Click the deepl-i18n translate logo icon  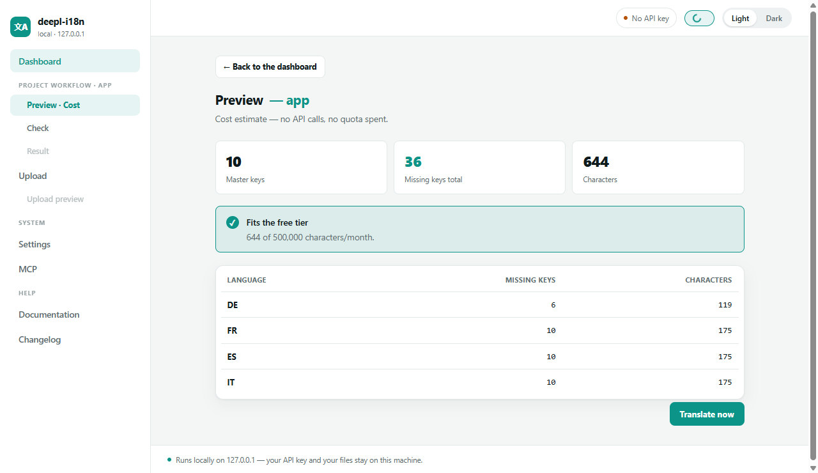click(21, 27)
